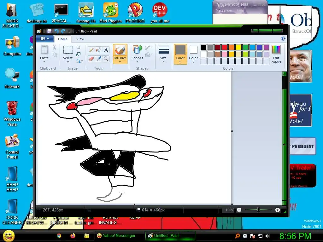Click Yahoo! Messenger taskbar button
Viewport: 323px width, 242px height.
119,236
